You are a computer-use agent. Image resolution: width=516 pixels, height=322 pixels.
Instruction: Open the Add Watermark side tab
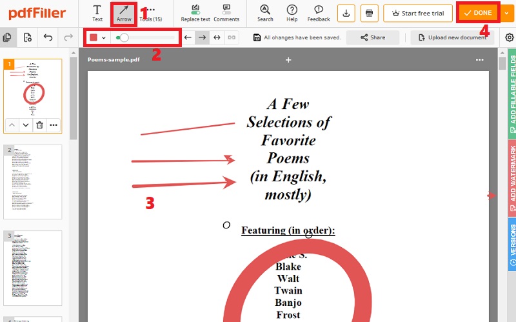pyautogui.click(x=512, y=178)
